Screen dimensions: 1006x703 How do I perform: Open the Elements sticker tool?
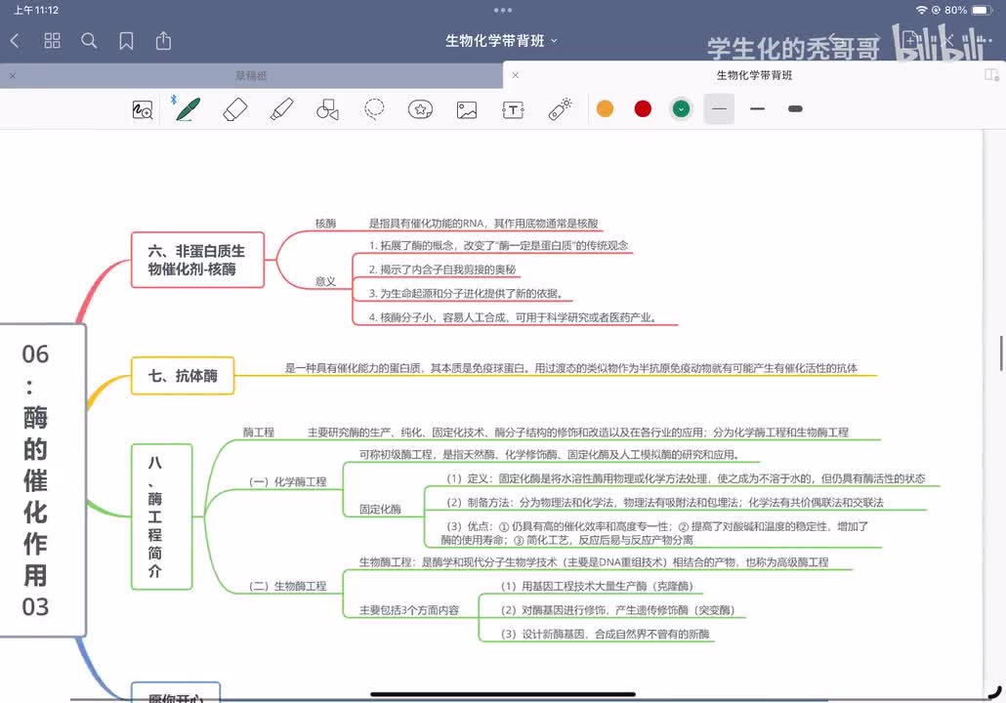(x=420, y=109)
